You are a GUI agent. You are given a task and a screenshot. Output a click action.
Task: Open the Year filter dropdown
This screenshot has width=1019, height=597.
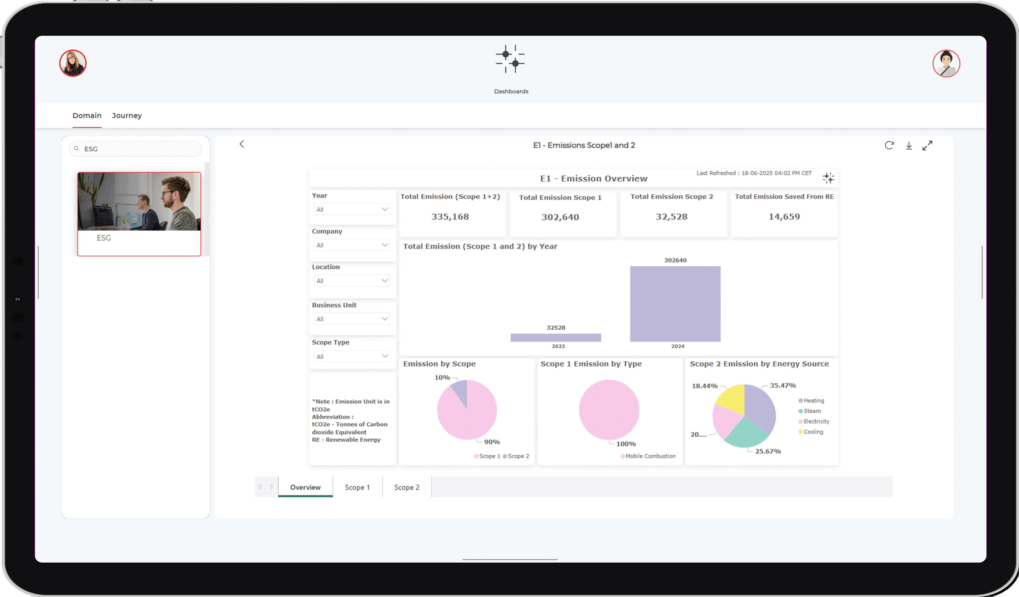351,209
